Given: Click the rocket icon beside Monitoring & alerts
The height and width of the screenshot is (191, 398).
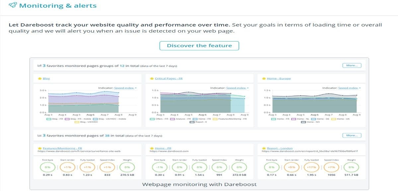Looking at the screenshot, I should [x=13, y=6].
